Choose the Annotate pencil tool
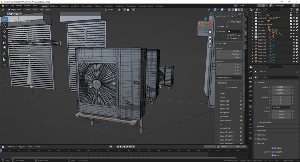The image size is (300, 162). pos(4,54)
